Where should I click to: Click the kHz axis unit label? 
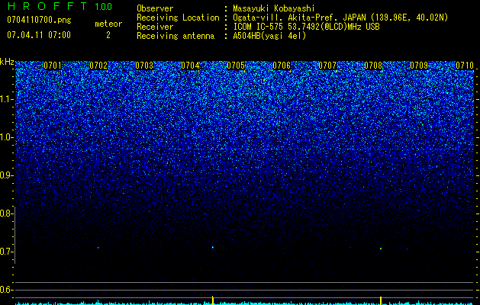point(7,62)
